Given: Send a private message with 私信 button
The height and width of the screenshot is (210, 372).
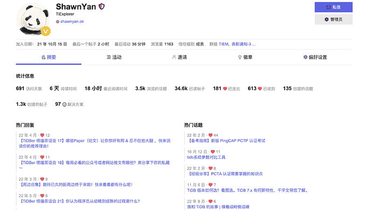Looking at the screenshot, I should tap(333, 7).
